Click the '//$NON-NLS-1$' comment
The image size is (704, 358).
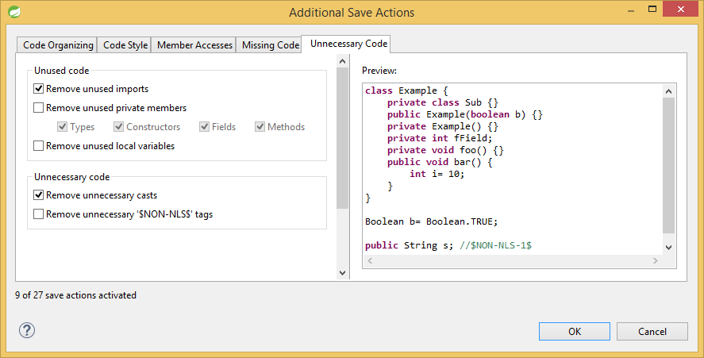[496, 245]
